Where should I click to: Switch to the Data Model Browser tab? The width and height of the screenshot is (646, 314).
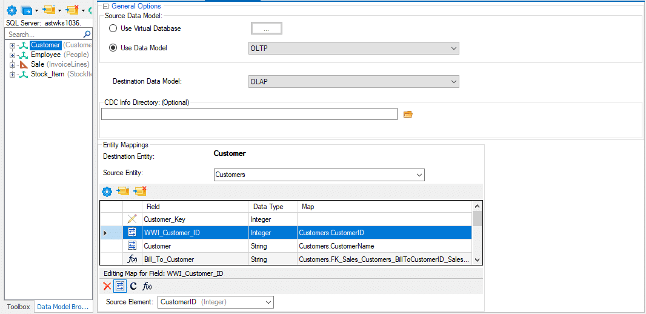(63, 307)
